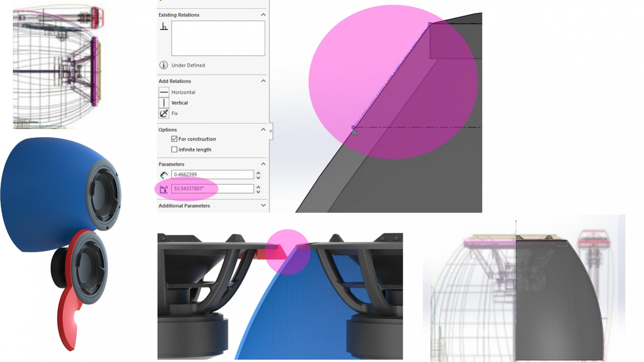Click the existing relations perpendicular icon
The width and height of the screenshot is (644, 362).
pos(164,27)
